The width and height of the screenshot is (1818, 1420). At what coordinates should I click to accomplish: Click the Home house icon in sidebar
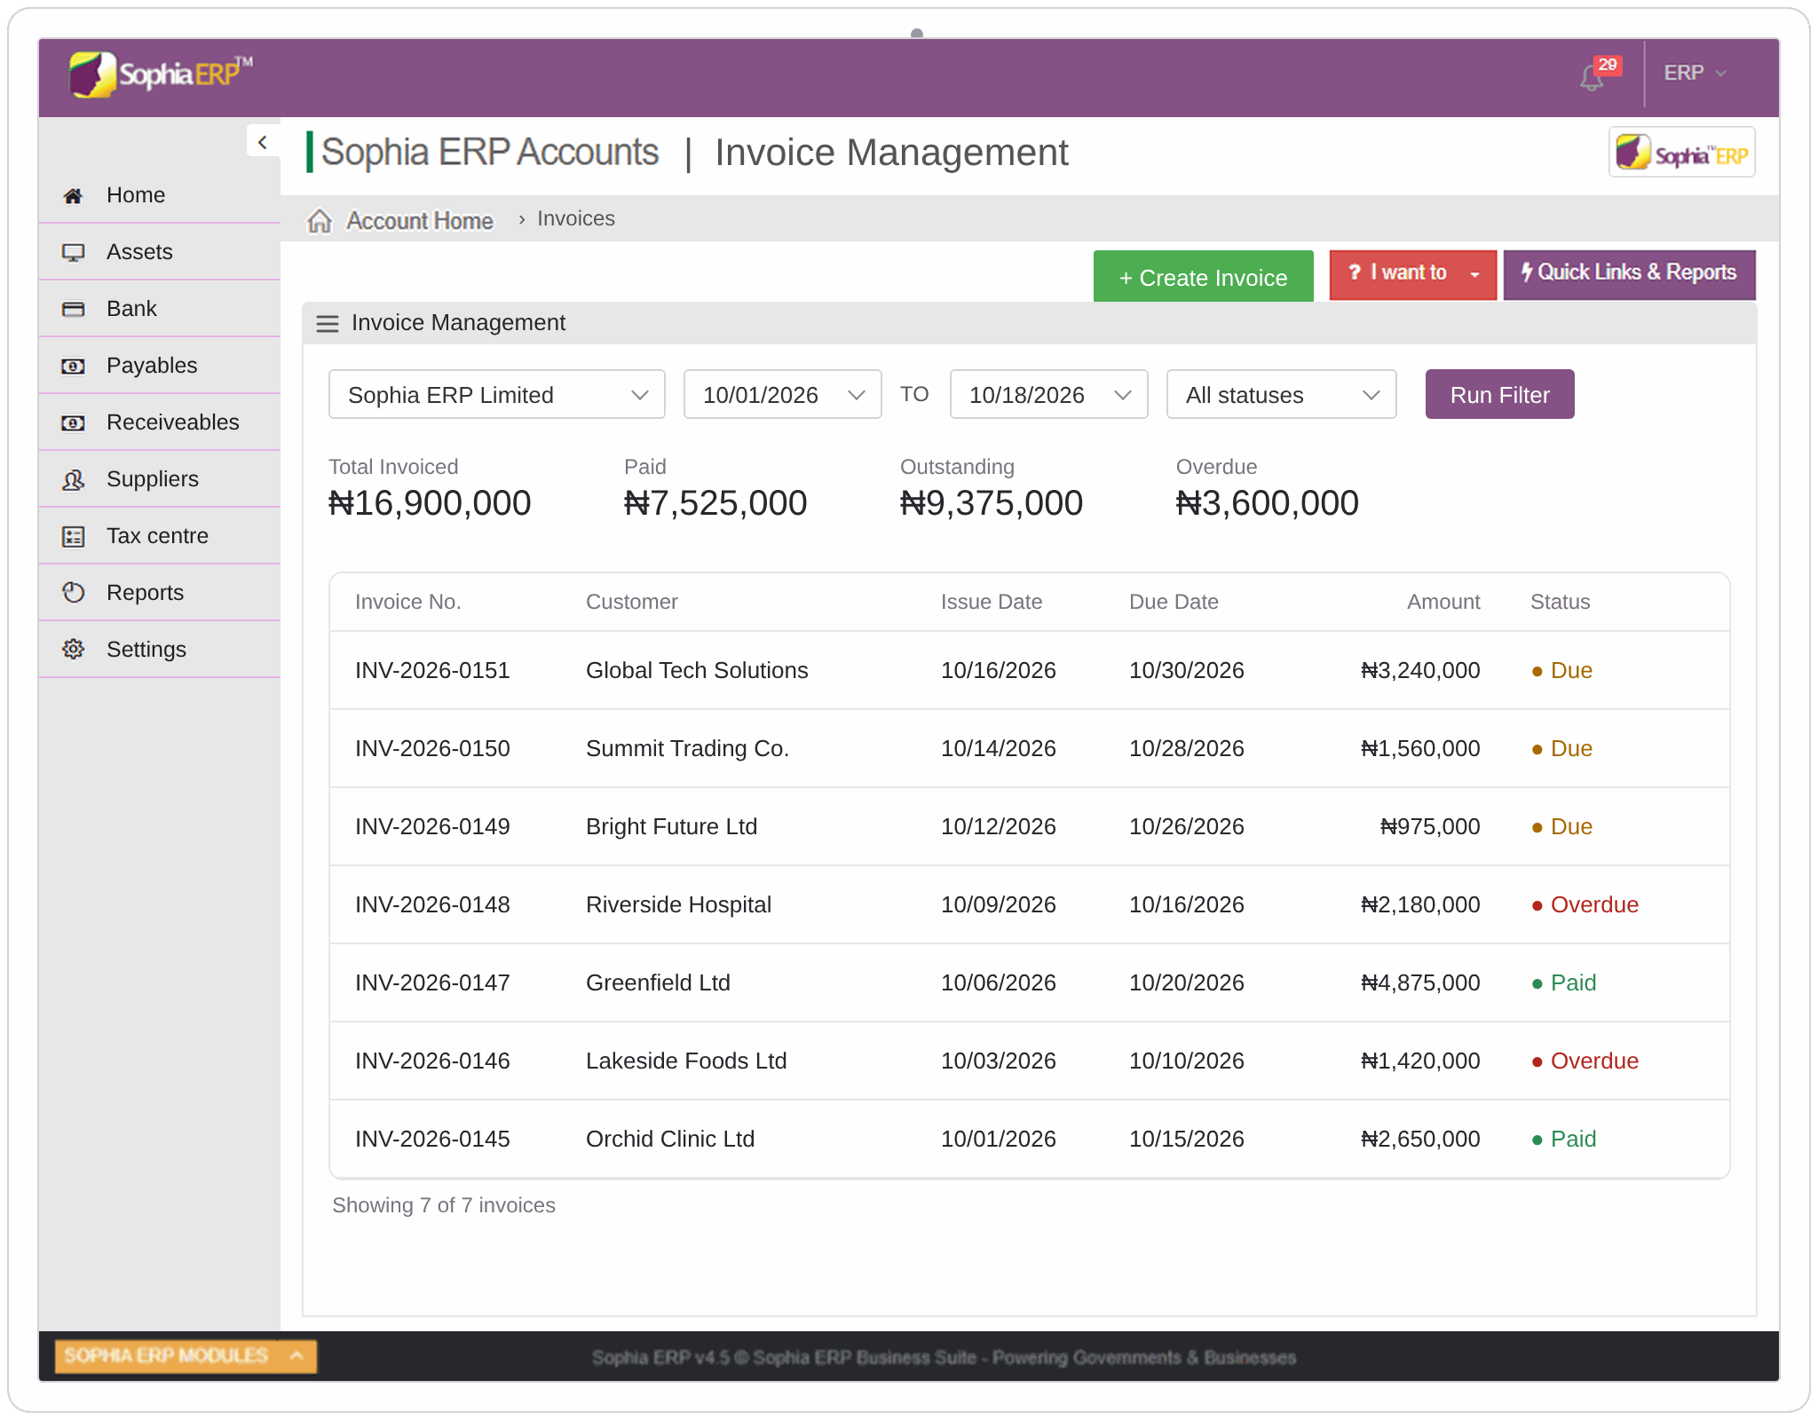point(73,195)
